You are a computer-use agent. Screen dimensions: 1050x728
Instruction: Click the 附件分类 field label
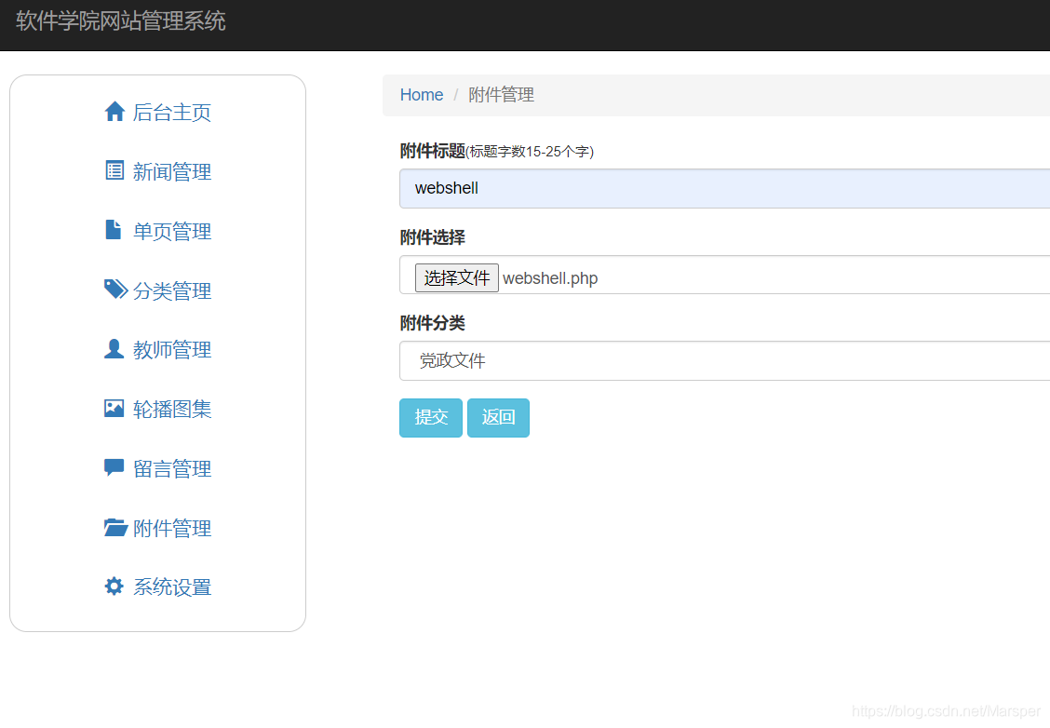tap(433, 323)
